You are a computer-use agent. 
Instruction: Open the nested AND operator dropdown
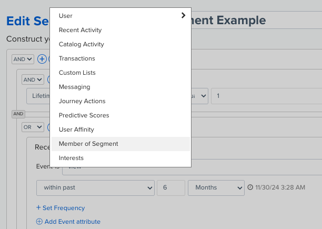coord(33,79)
